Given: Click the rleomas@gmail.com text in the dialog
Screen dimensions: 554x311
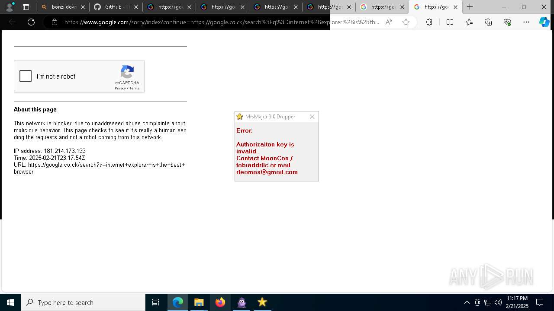Looking at the screenshot, I should (267, 172).
